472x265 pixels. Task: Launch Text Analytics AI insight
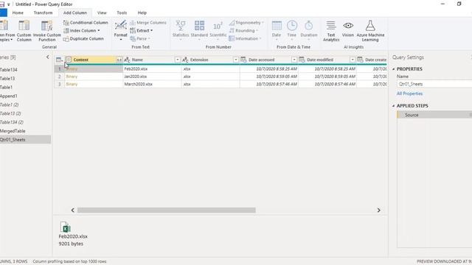(x=331, y=31)
